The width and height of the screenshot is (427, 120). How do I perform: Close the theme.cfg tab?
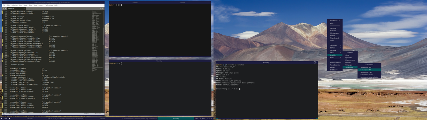pos(24,9)
